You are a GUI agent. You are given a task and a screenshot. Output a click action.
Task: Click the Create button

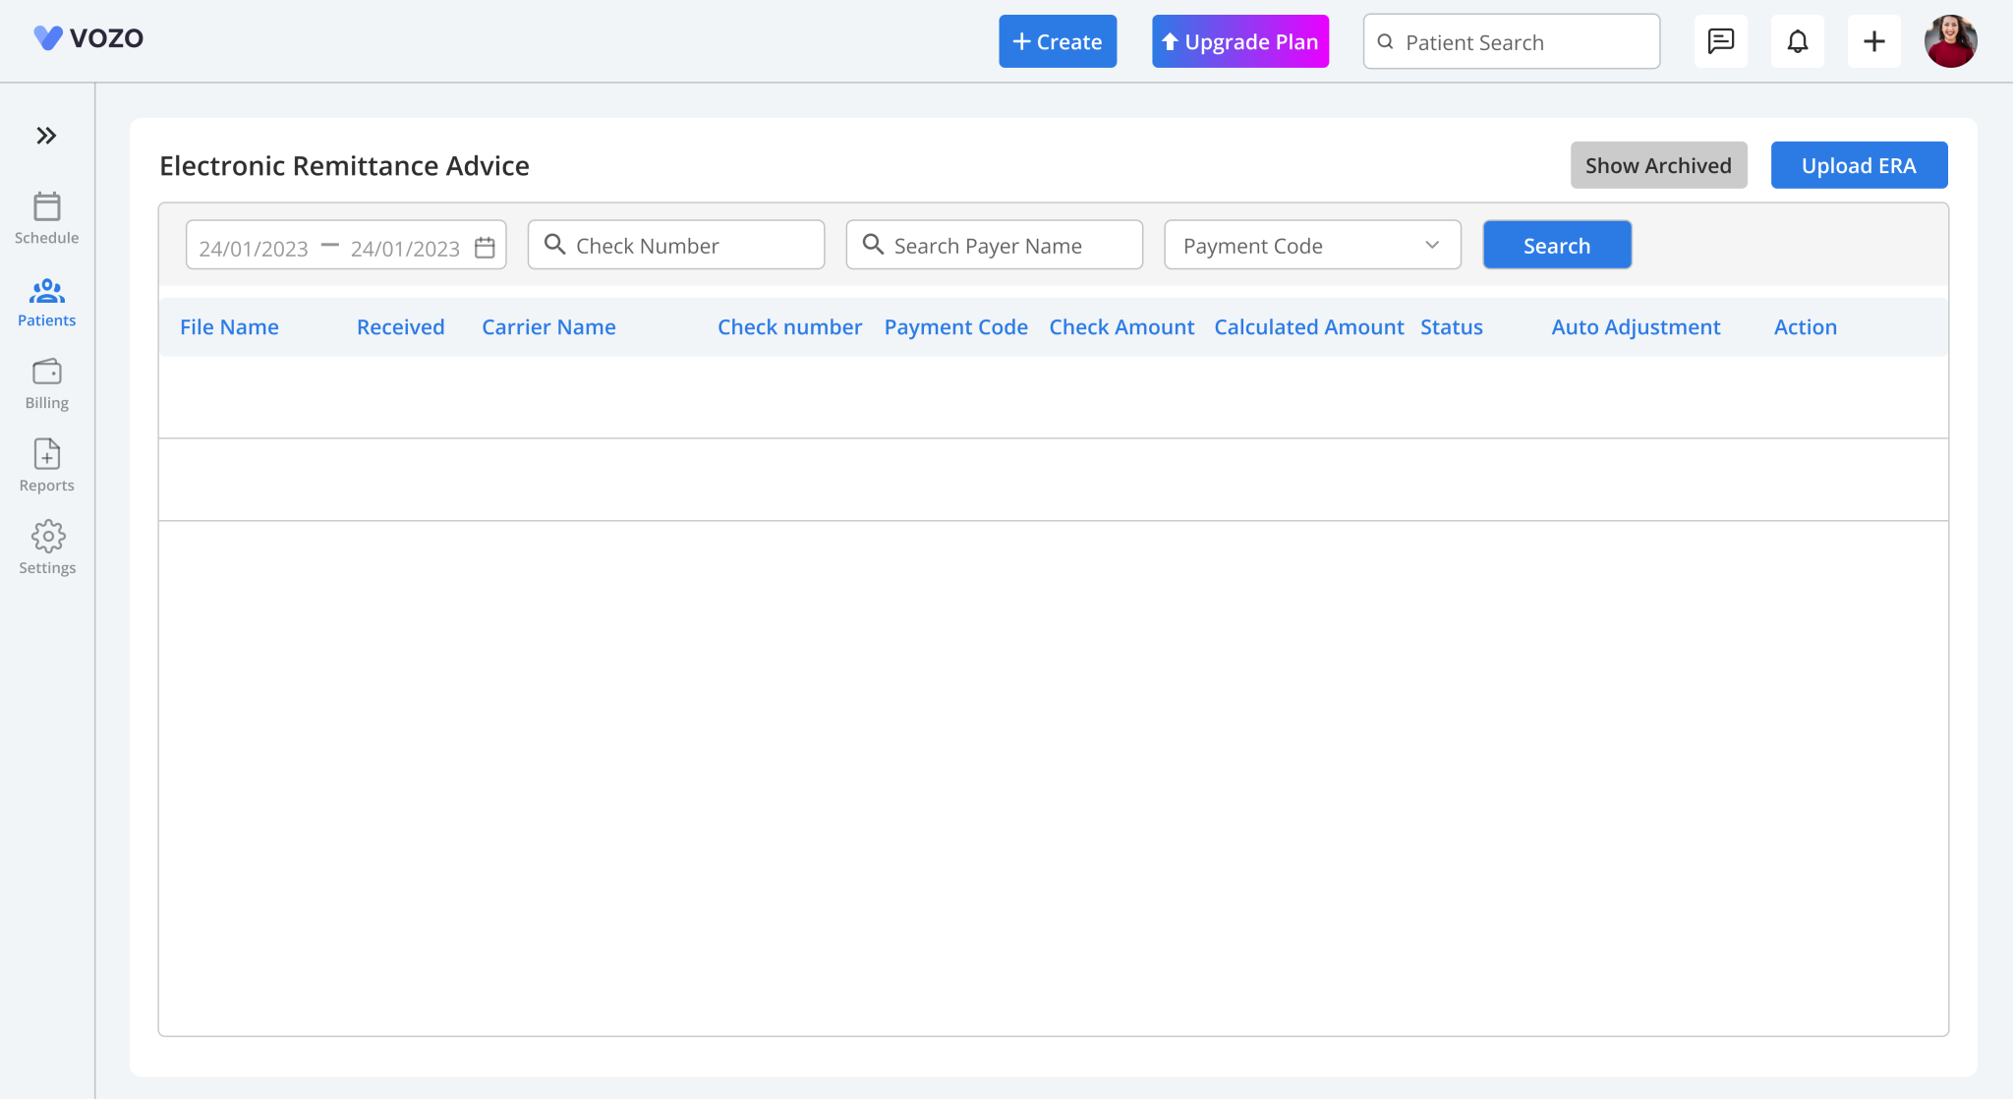pyautogui.click(x=1058, y=41)
